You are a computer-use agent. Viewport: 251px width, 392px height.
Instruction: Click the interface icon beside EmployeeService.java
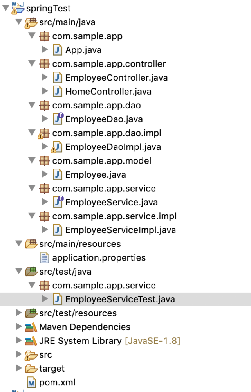click(57, 202)
